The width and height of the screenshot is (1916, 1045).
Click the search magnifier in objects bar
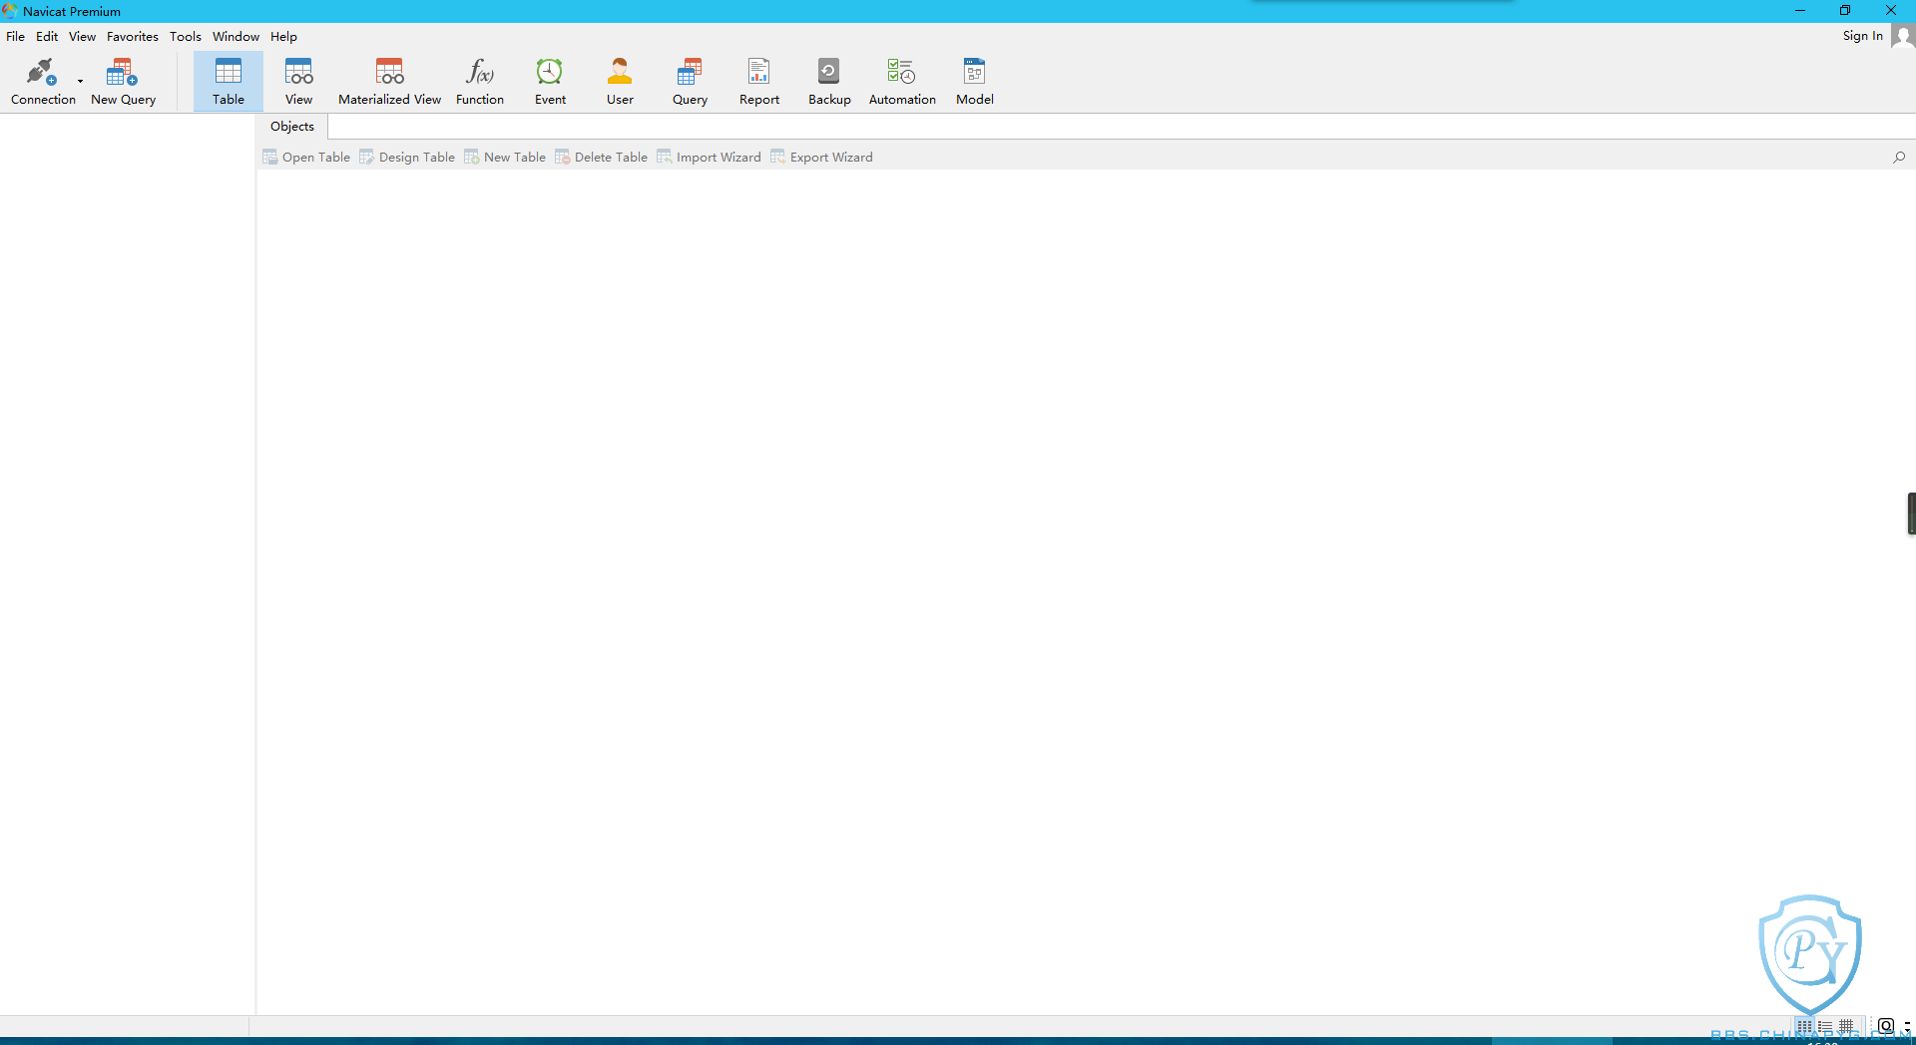(x=1899, y=157)
